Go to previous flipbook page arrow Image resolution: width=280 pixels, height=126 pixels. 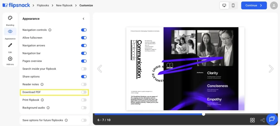tap(100, 69)
